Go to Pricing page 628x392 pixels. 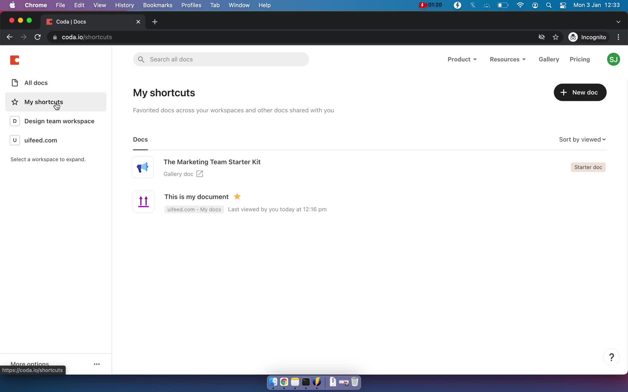tap(580, 59)
